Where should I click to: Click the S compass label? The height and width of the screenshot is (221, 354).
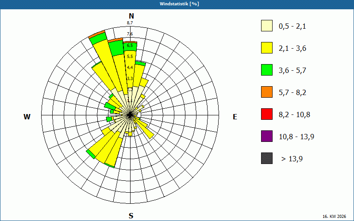click(x=131, y=216)
